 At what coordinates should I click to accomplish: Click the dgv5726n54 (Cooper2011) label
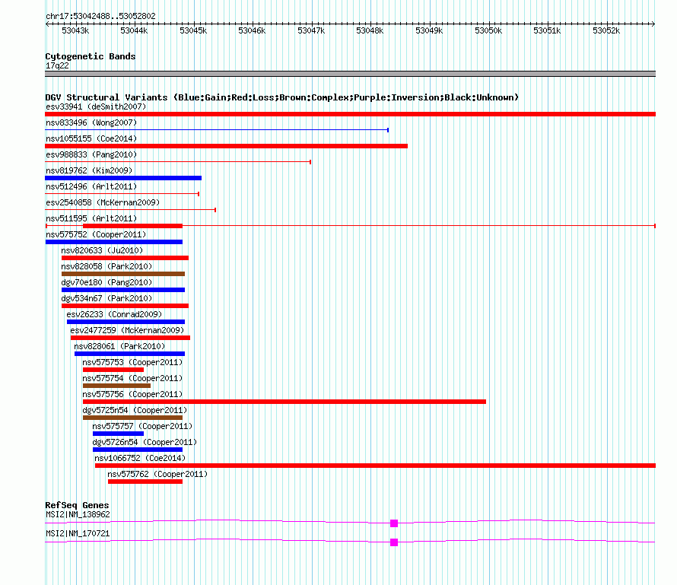145,442
